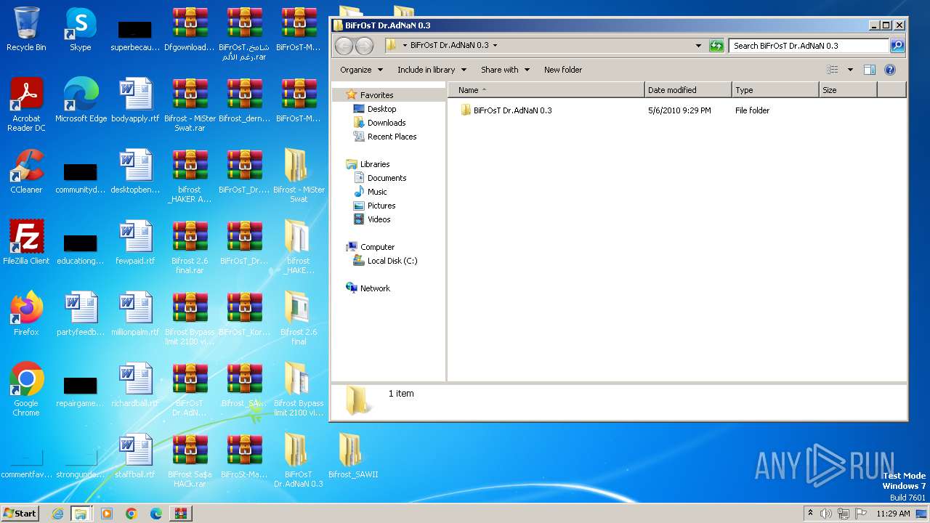The width and height of the screenshot is (930, 523).
Task: Refresh the Explorer address bar
Action: click(x=716, y=46)
